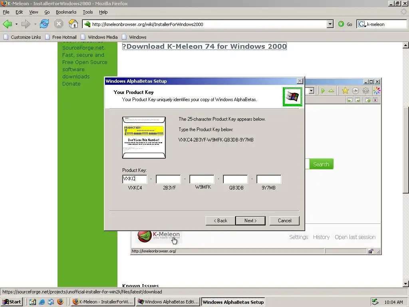Click the fifth Product Key field above 9Y7MB

click(x=269, y=179)
